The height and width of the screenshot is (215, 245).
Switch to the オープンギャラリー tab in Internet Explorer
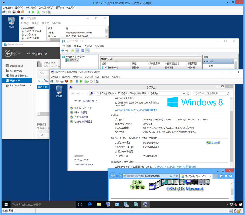(196, 176)
